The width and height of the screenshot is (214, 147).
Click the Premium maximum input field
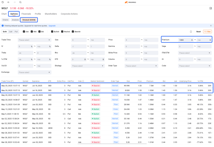204,40
